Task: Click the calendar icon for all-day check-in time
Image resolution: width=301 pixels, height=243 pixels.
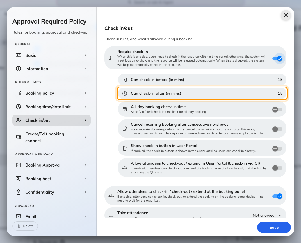Action: tap(125, 109)
